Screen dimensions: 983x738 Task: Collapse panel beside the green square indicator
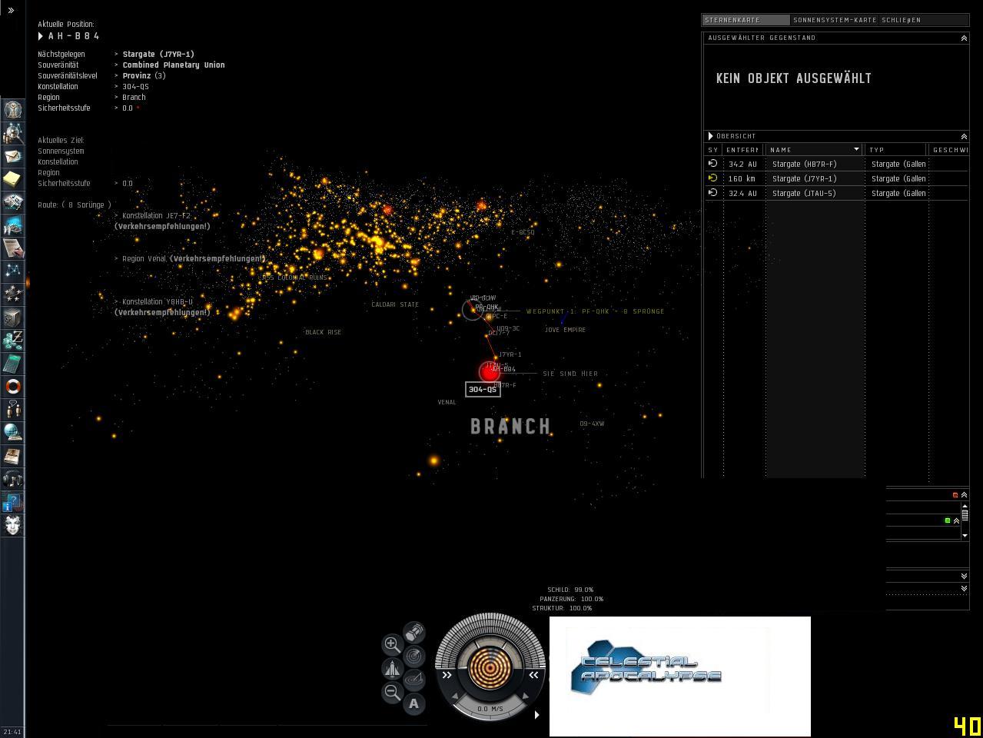pyautogui.click(x=956, y=520)
